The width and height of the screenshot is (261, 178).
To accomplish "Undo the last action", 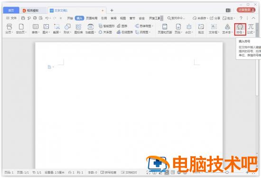I will coord(47,18).
